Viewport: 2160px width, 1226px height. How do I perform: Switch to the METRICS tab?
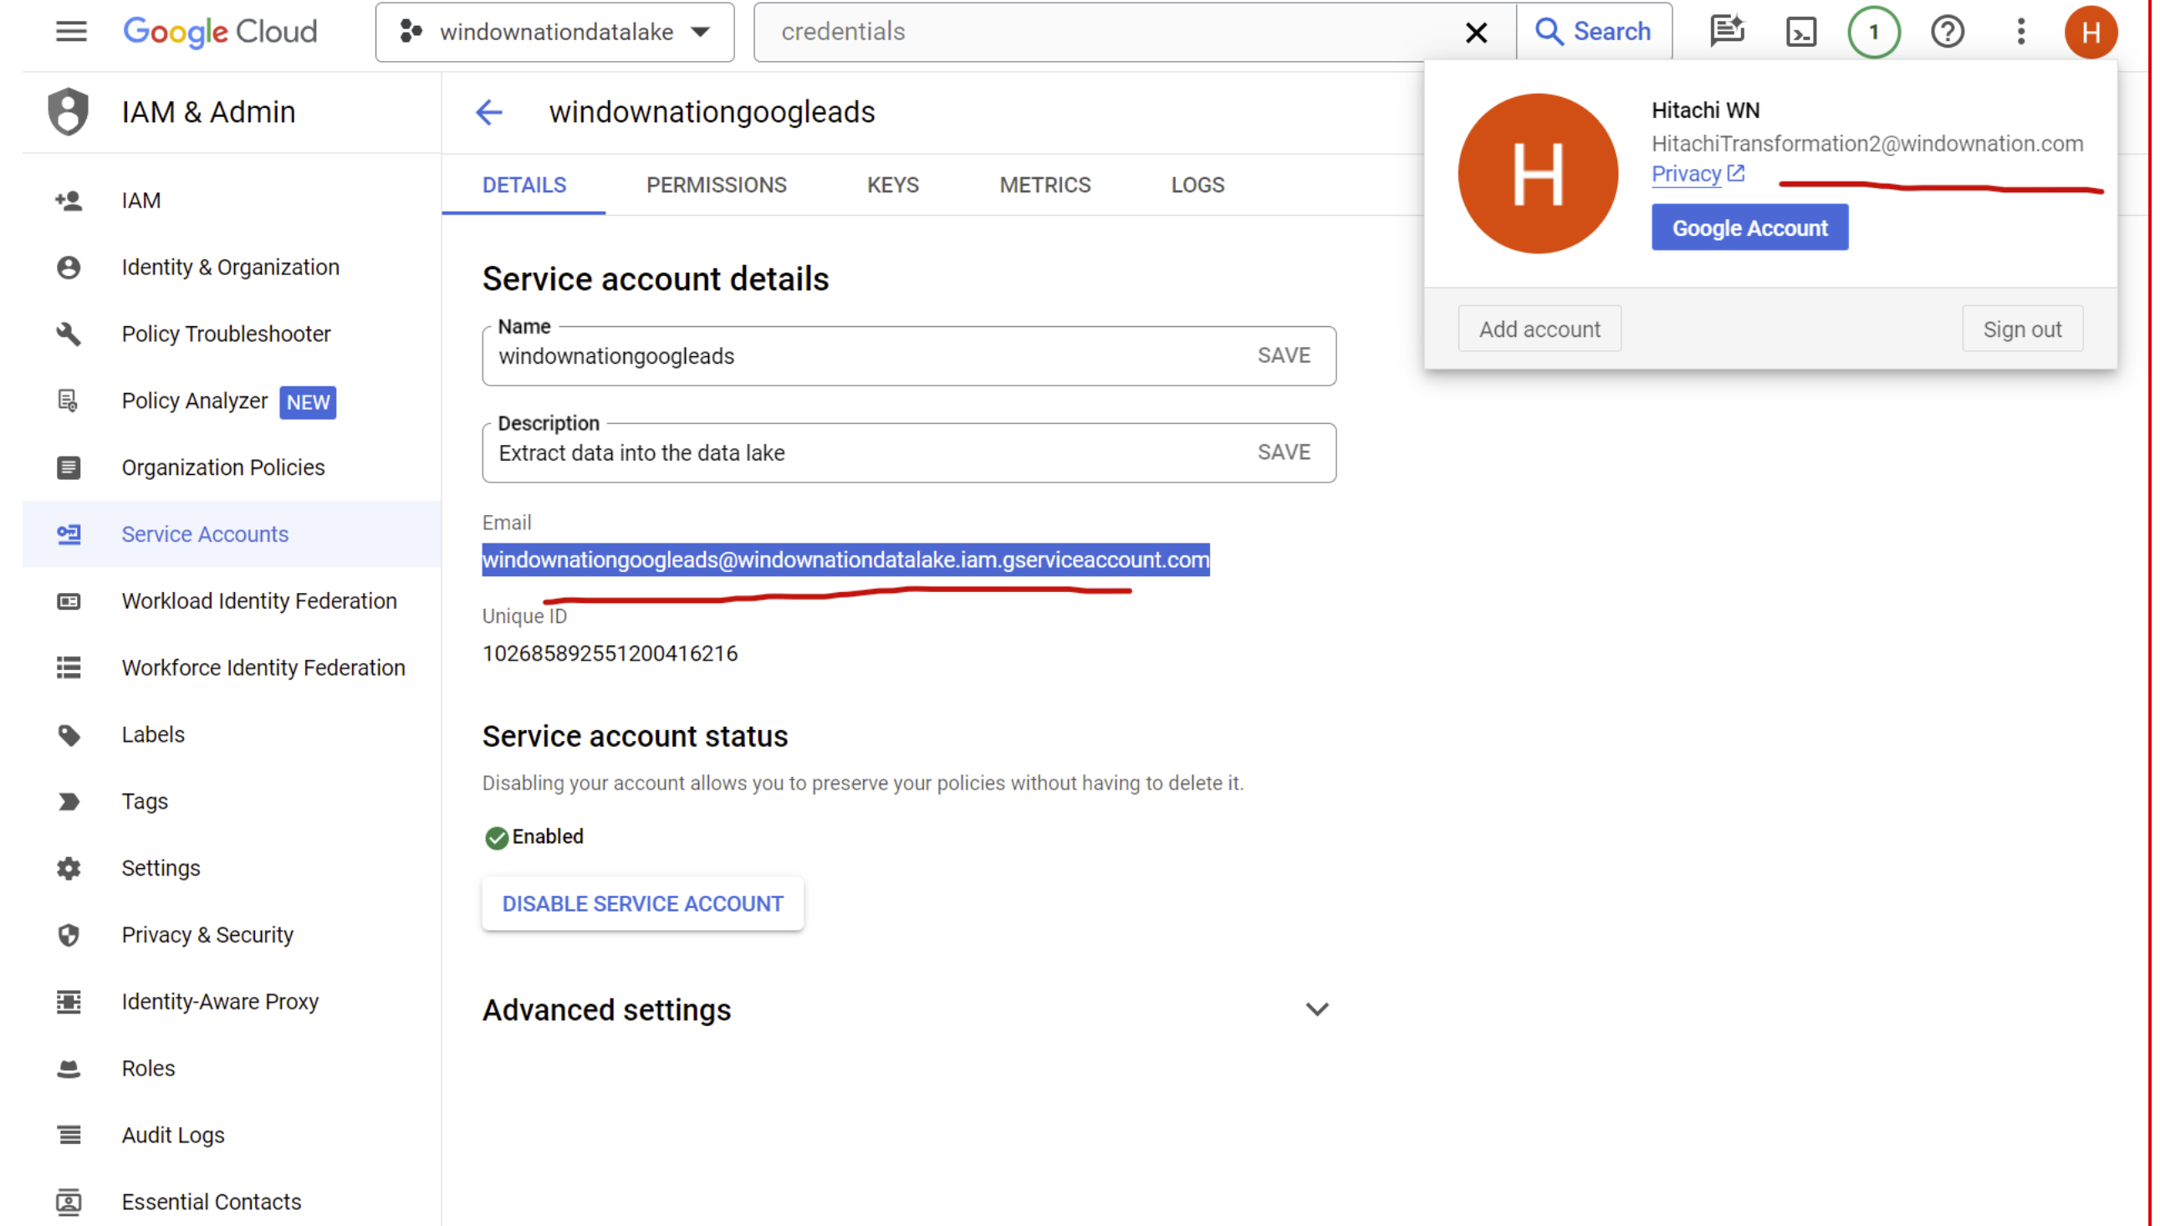point(1045,185)
